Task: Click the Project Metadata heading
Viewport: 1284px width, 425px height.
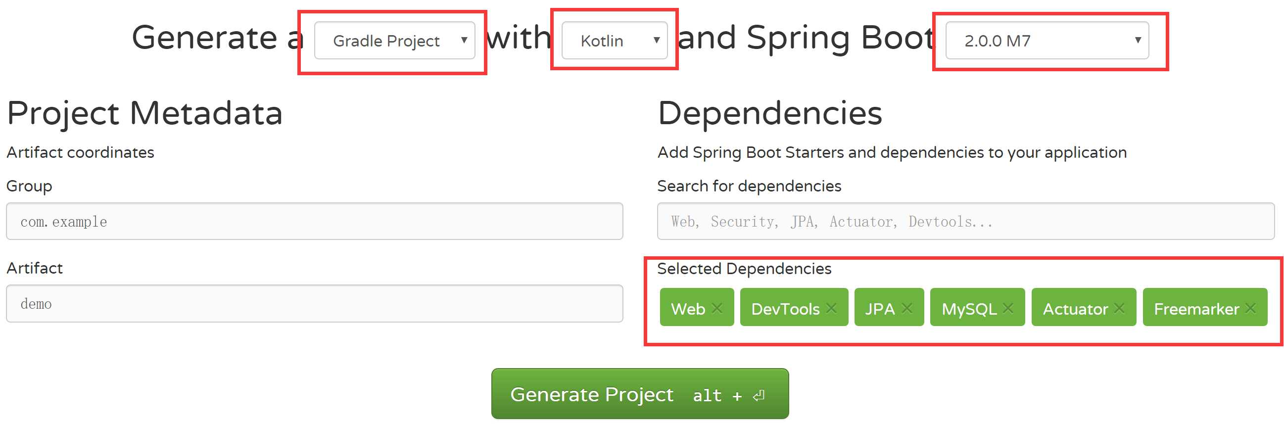Action: pos(144,114)
